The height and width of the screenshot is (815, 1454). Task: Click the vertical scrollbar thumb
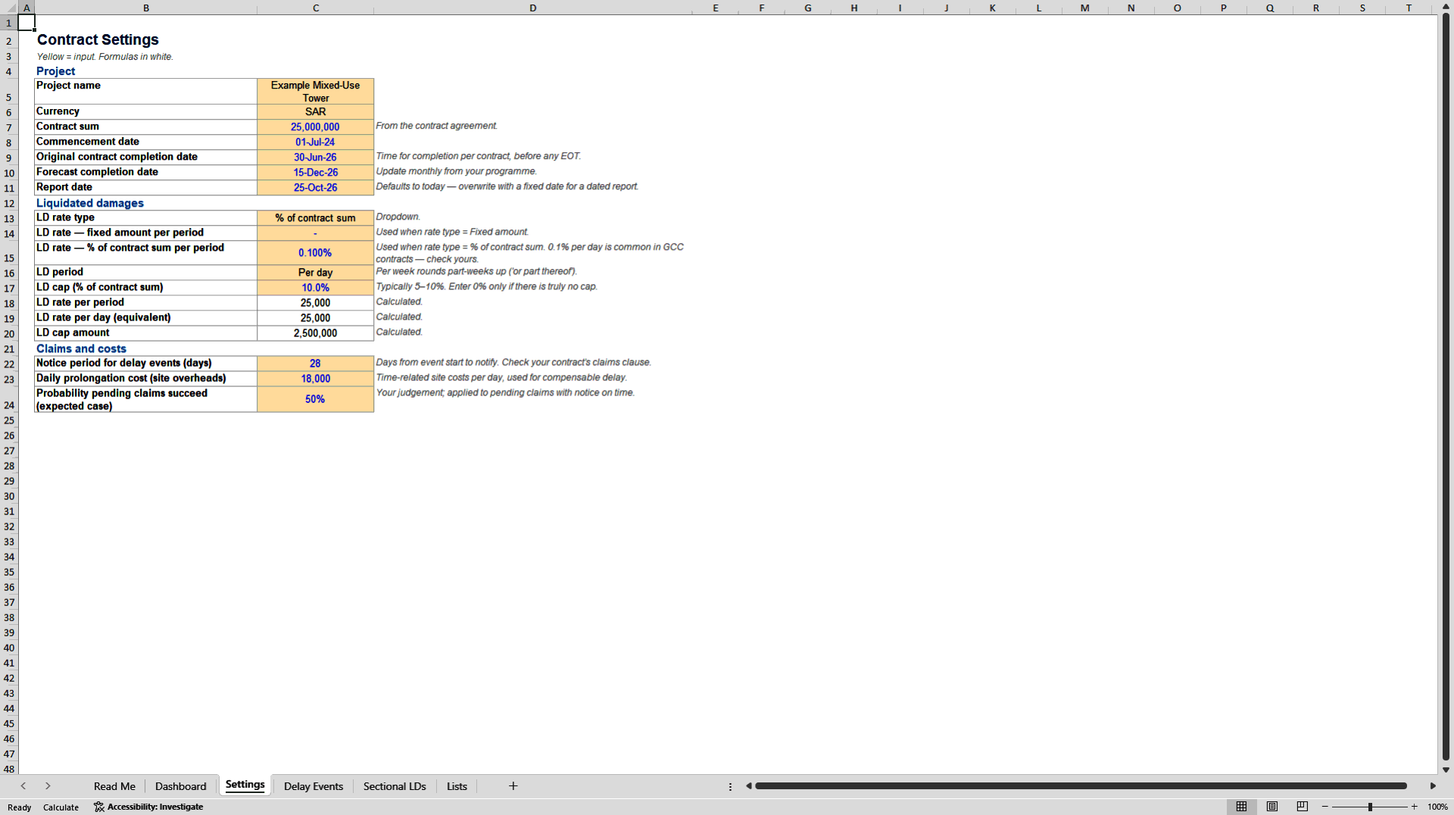[1446, 387]
